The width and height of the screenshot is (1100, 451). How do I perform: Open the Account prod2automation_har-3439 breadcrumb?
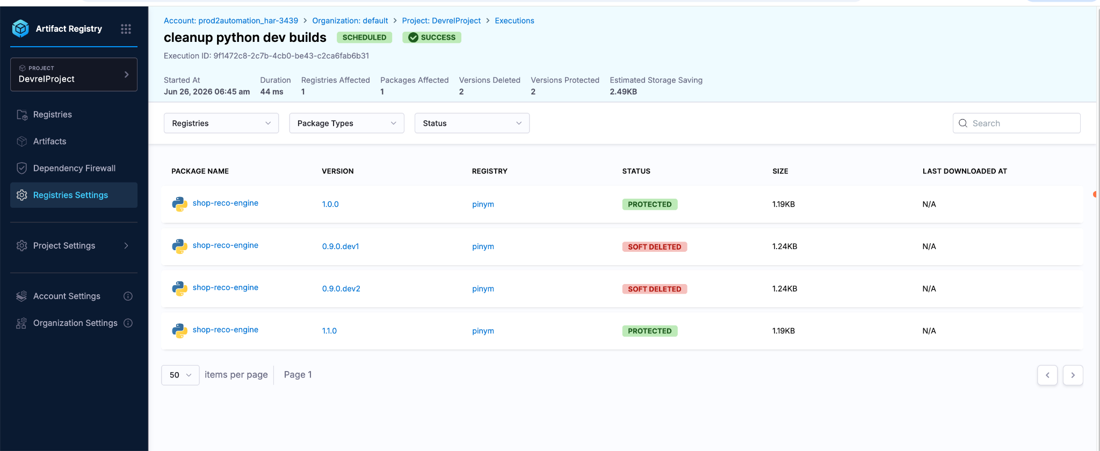tap(231, 20)
